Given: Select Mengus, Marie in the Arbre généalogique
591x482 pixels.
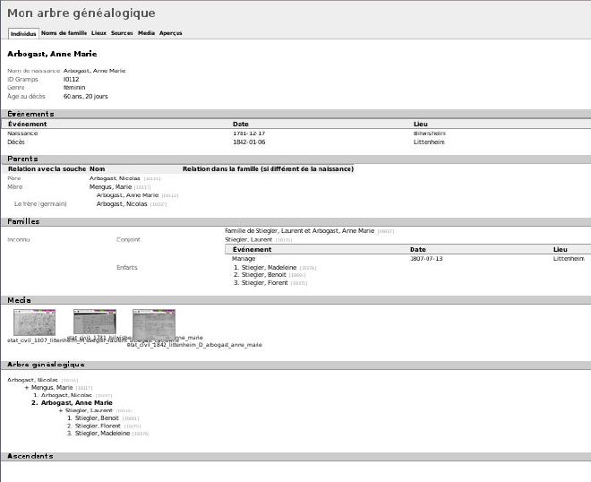Looking at the screenshot, I should coord(53,388).
